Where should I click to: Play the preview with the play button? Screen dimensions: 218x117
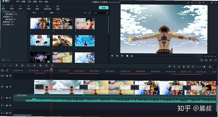[122, 56]
